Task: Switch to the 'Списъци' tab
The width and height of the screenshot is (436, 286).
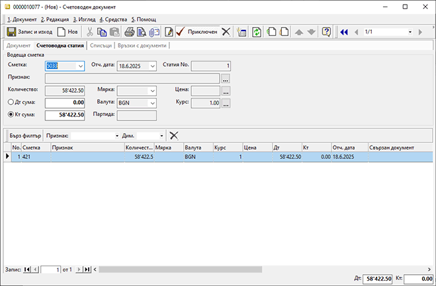Action: [101, 45]
